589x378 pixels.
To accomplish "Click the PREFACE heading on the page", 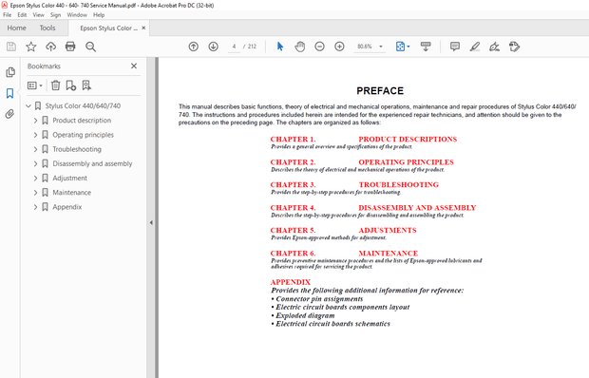I will click(x=380, y=91).
